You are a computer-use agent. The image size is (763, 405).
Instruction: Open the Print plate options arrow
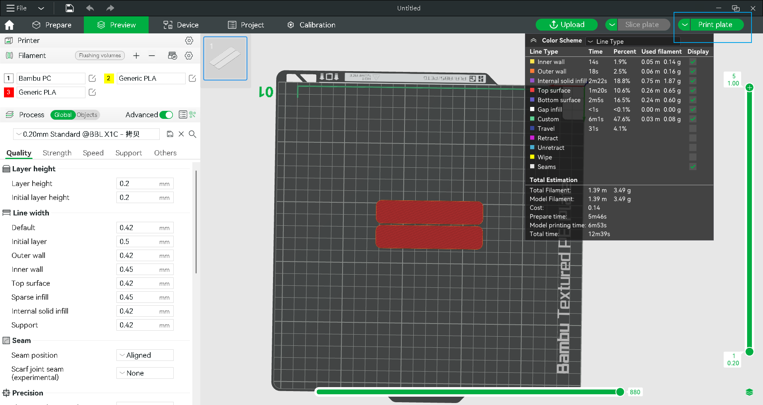pyautogui.click(x=685, y=25)
